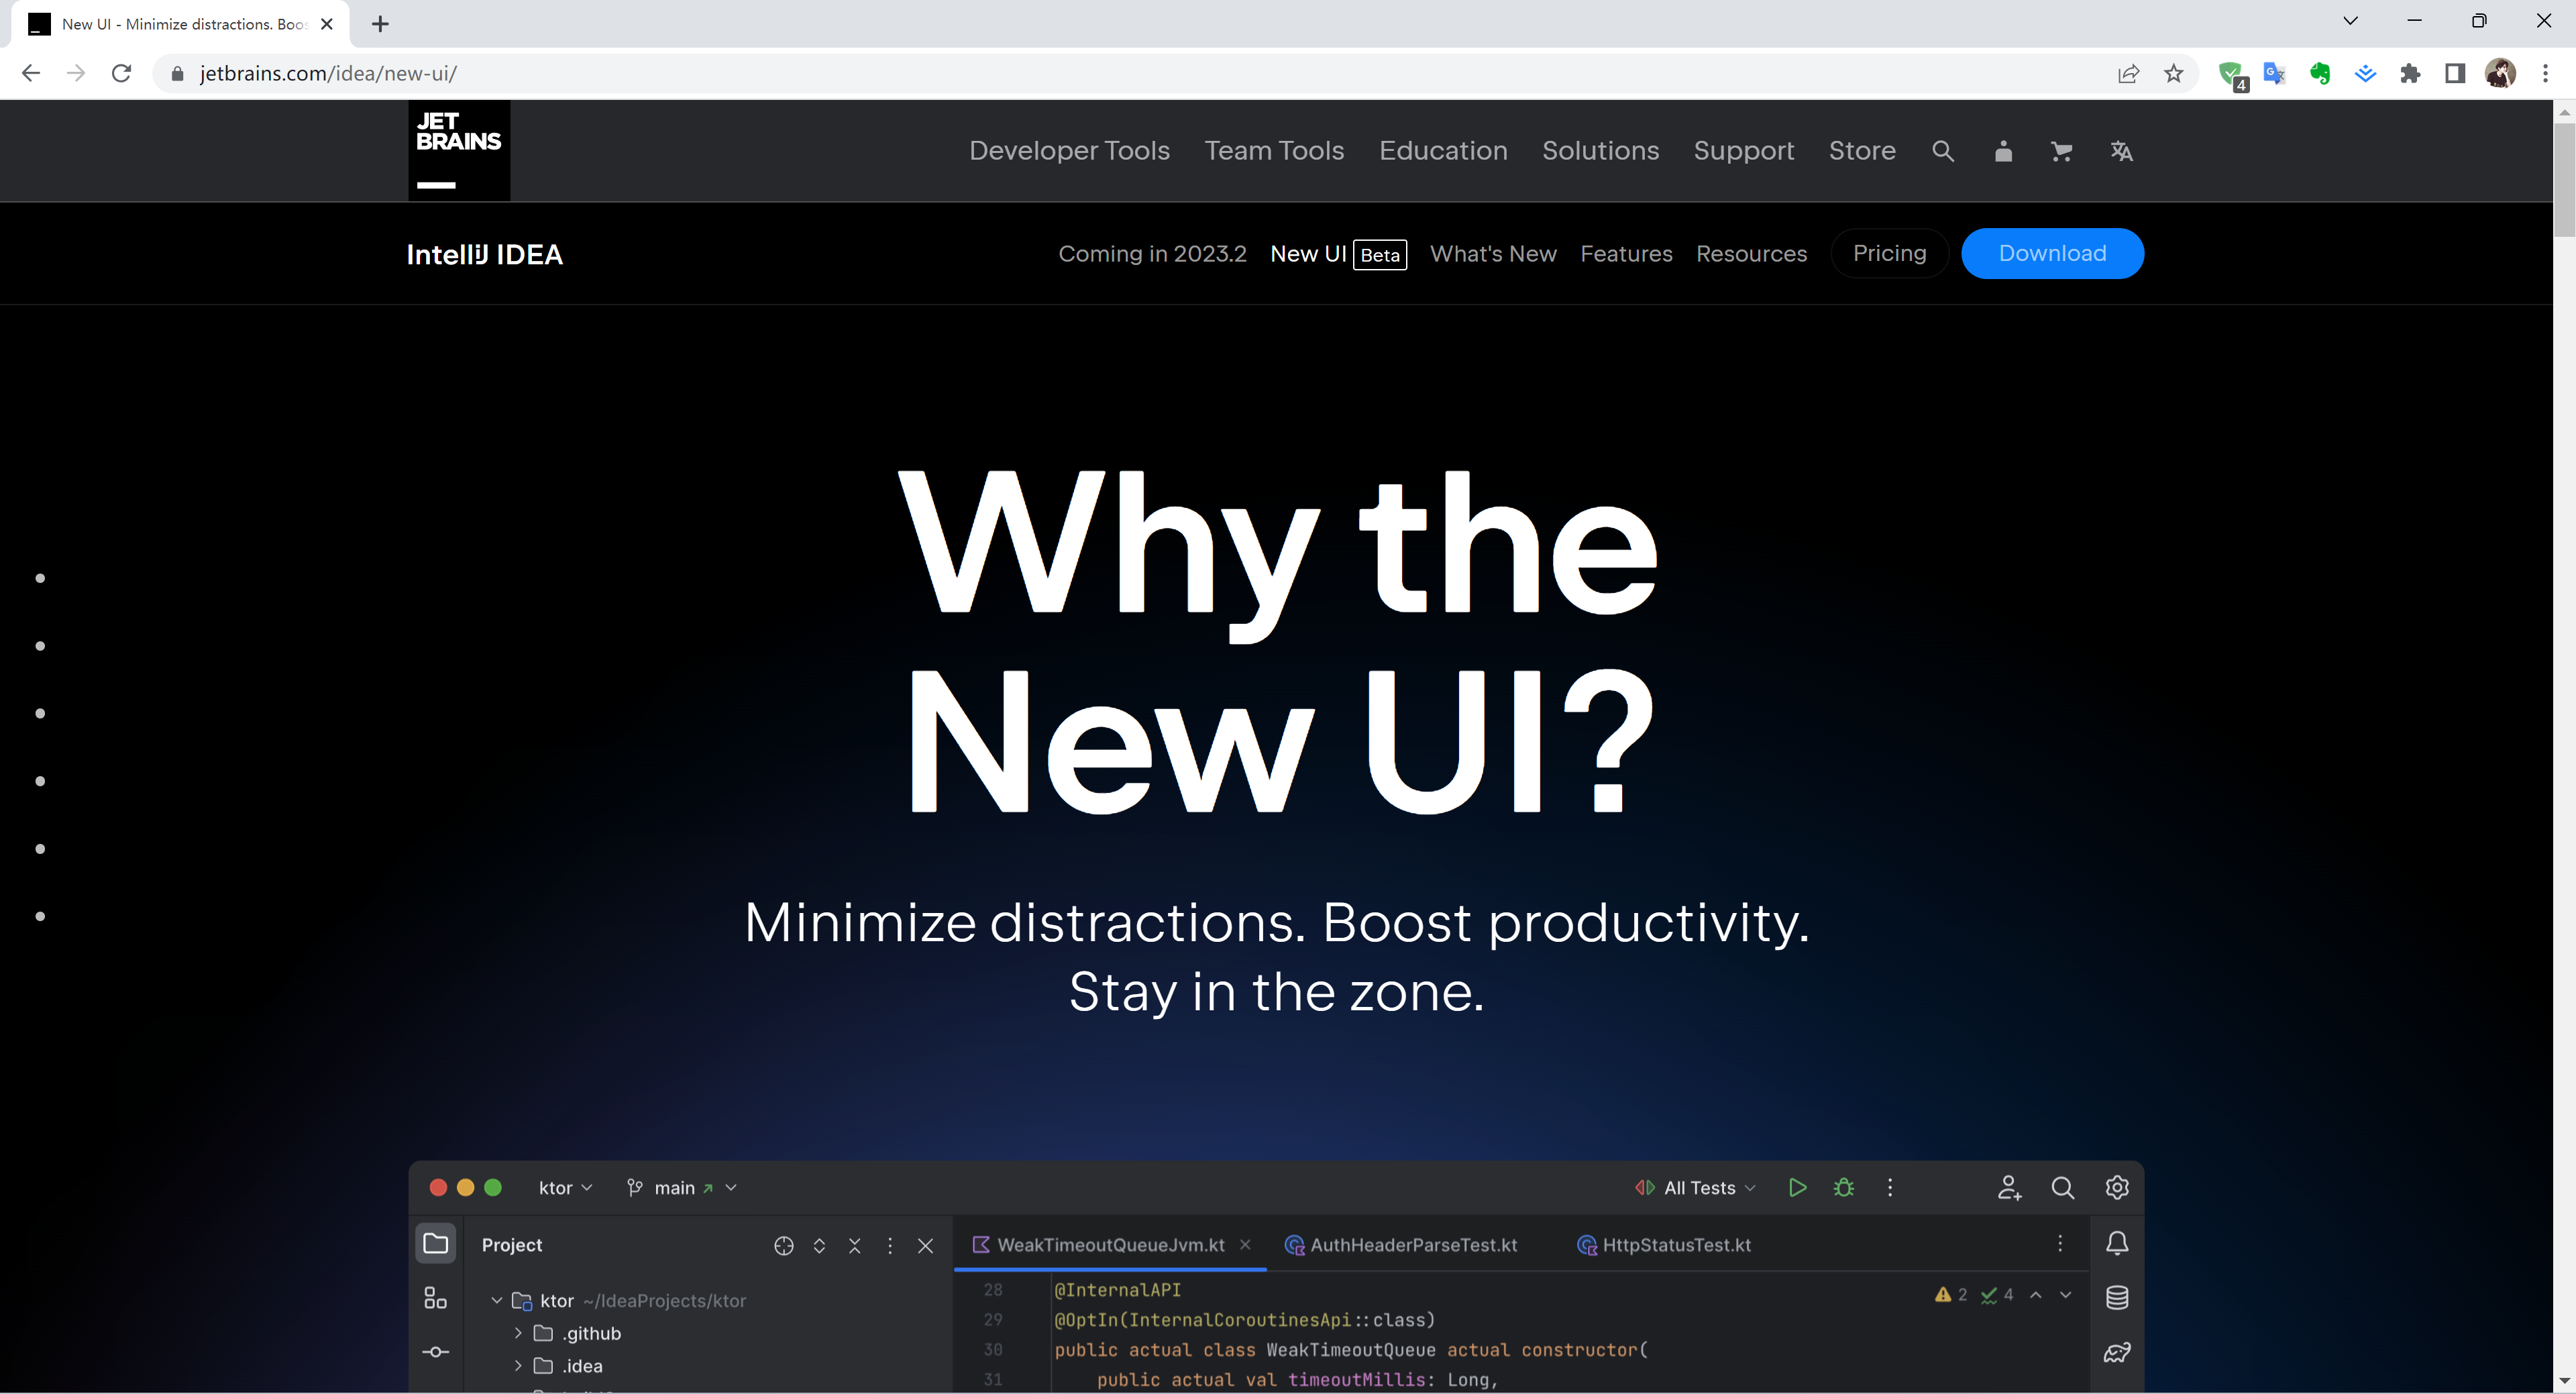Click the select opened file target icon
This screenshot has width=2576, height=1394.
784,1245
